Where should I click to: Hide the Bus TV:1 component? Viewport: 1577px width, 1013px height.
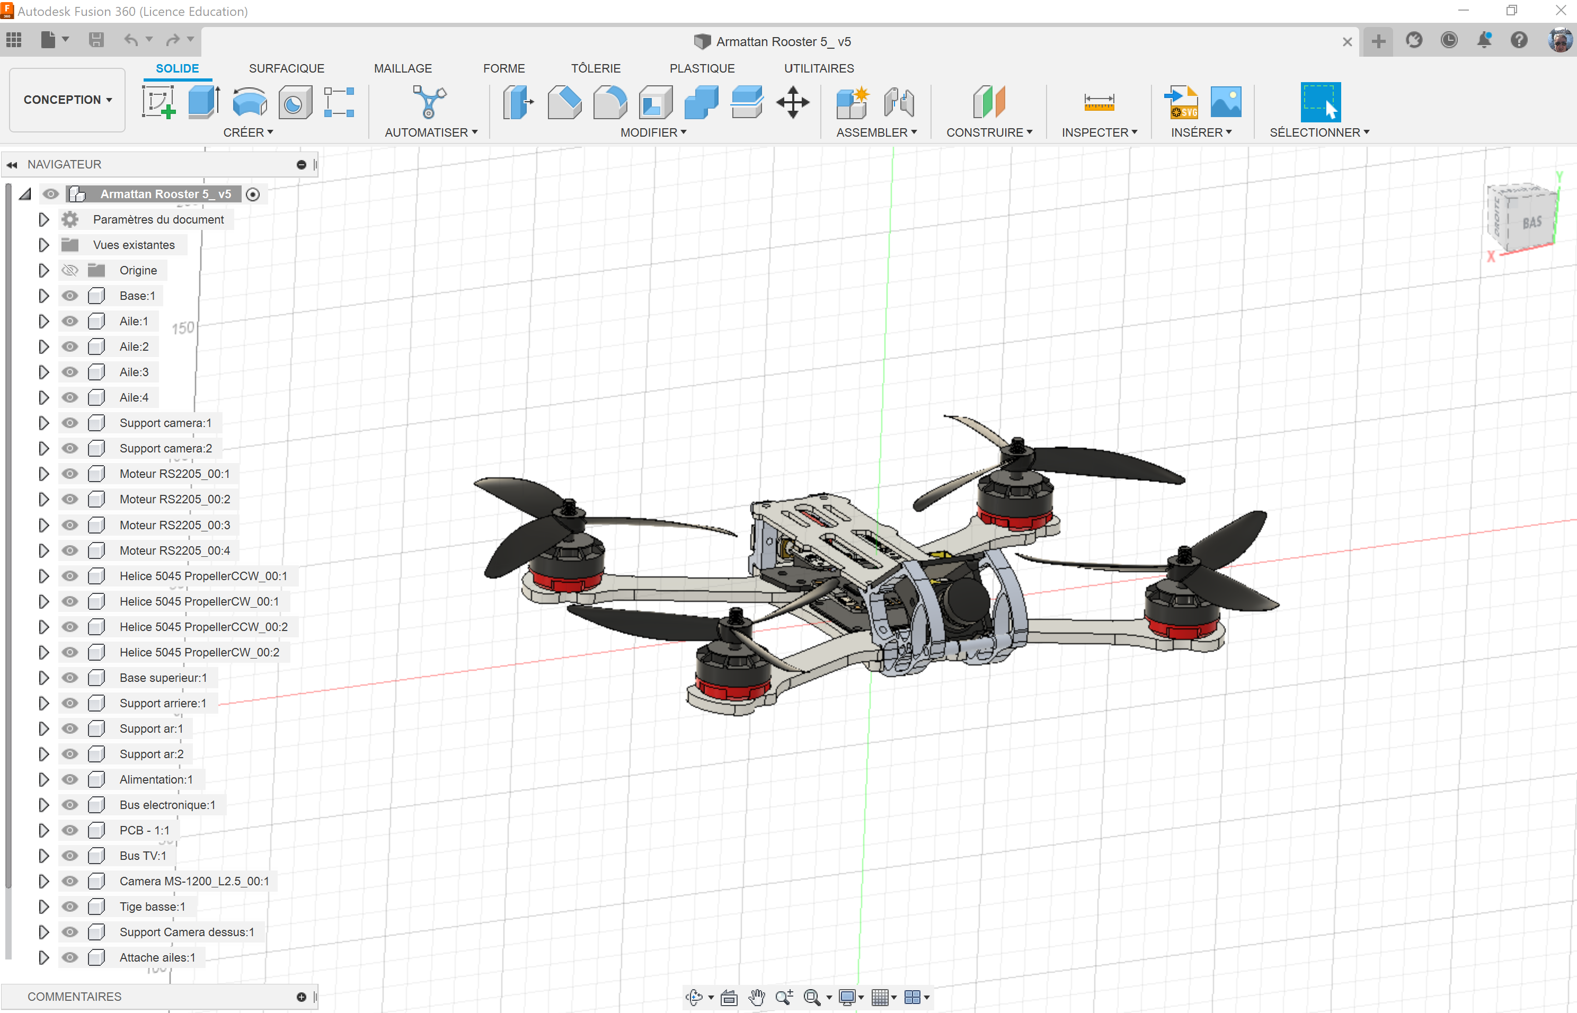(70, 856)
